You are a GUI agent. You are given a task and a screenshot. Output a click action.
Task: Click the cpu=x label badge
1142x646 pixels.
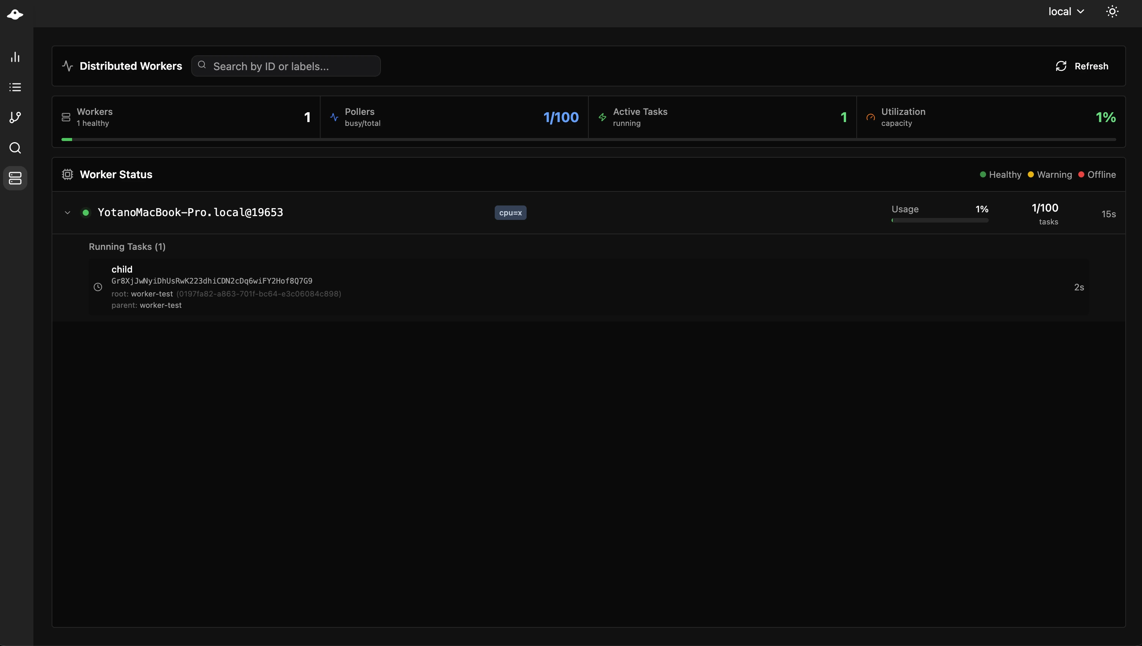[x=510, y=213]
